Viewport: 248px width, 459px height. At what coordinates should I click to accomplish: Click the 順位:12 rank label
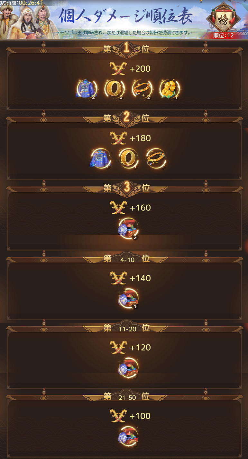pyautogui.click(x=224, y=36)
